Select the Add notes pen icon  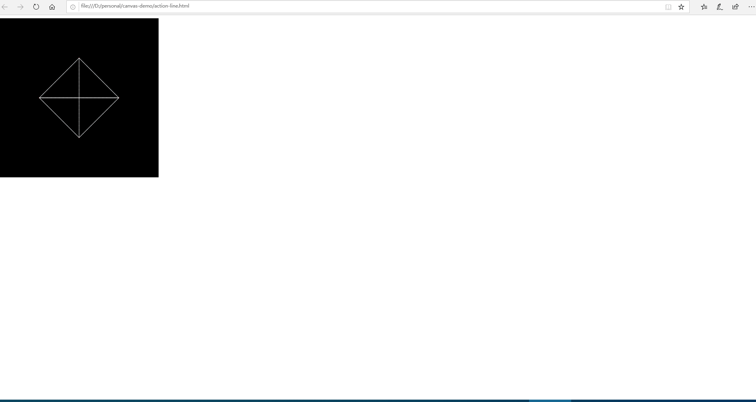click(x=719, y=7)
